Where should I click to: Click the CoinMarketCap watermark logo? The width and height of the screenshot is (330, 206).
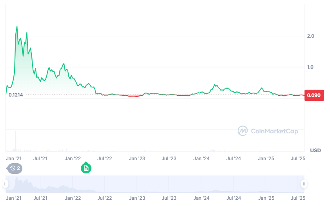point(268,131)
